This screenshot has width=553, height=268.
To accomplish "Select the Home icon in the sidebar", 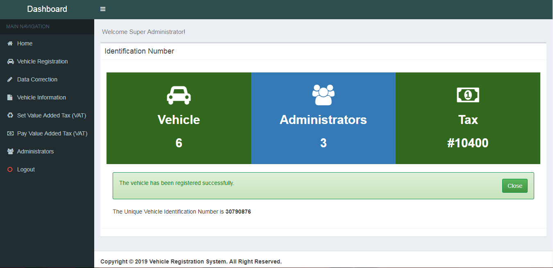I will pyautogui.click(x=9, y=43).
